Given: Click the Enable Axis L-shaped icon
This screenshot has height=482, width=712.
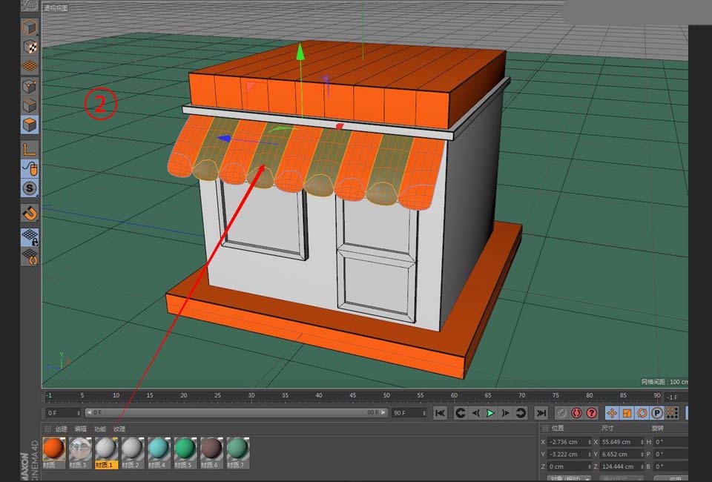Looking at the screenshot, I should pyautogui.click(x=30, y=150).
